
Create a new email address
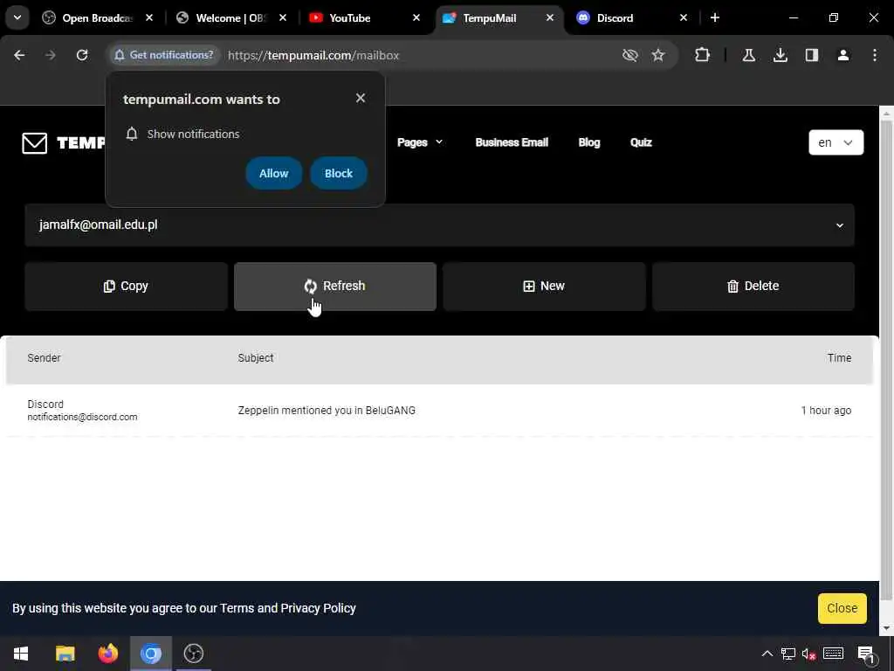544,287
